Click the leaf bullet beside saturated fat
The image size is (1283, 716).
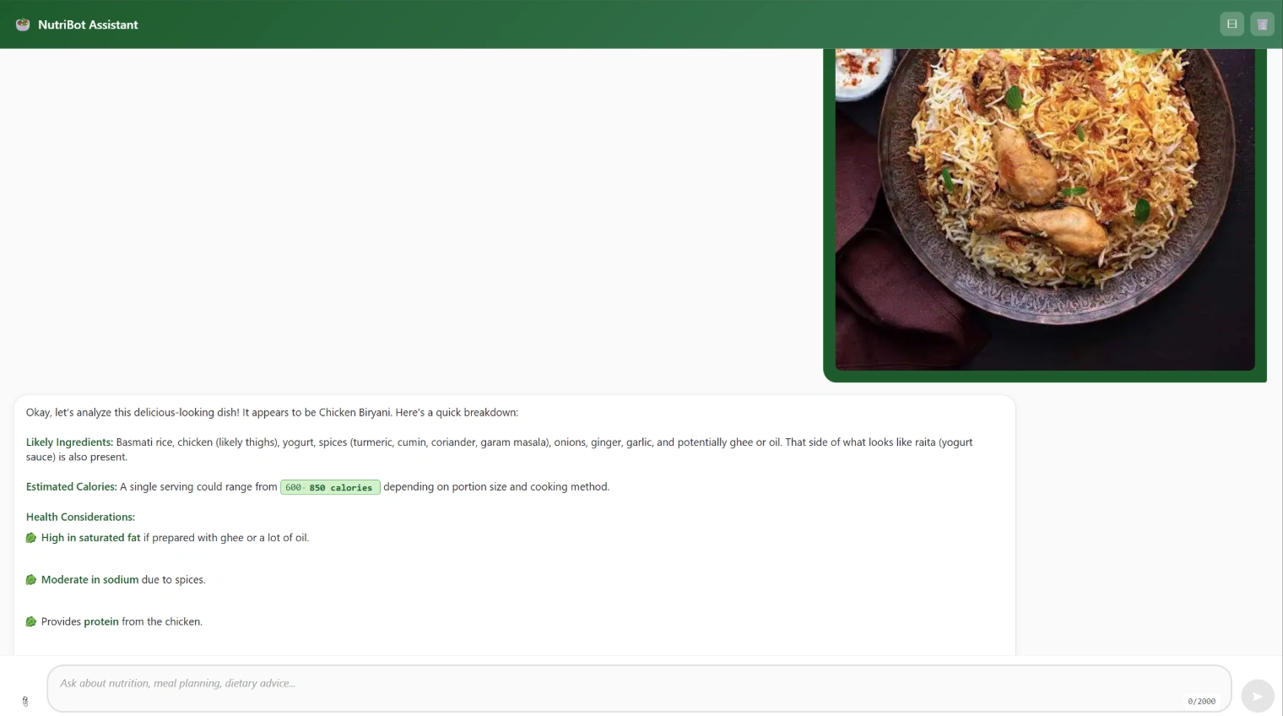[31, 538]
